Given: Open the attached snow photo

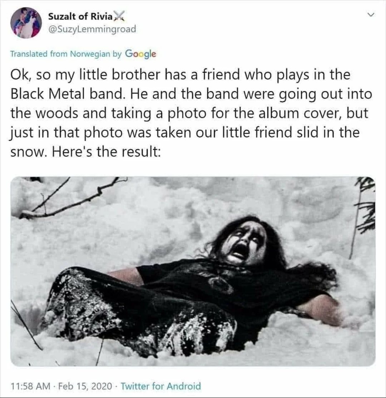Looking at the screenshot, I should 193,271.
